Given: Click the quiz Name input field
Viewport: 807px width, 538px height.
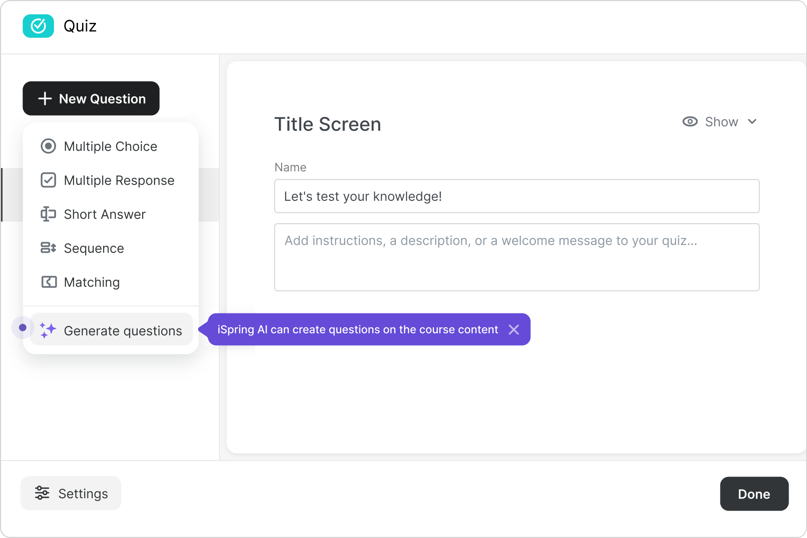Looking at the screenshot, I should click(516, 196).
